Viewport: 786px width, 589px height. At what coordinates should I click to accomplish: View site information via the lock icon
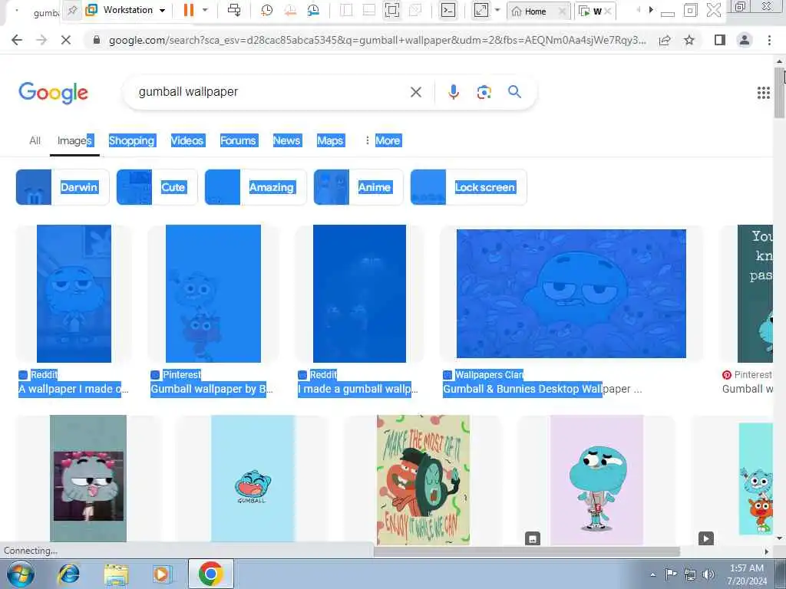click(x=97, y=40)
